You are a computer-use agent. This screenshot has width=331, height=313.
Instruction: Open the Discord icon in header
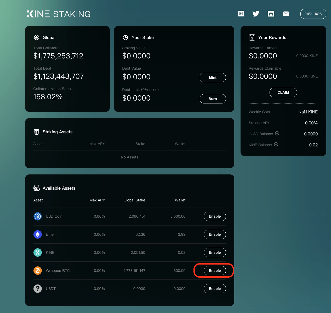pos(271,14)
